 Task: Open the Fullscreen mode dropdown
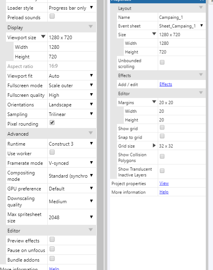[x=72, y=86]
